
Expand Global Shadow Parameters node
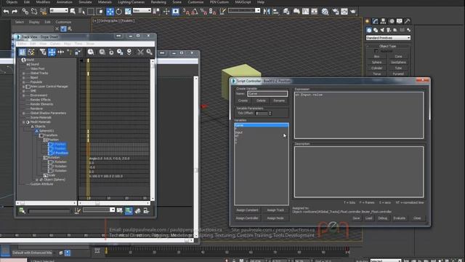[x=24, y=114]
